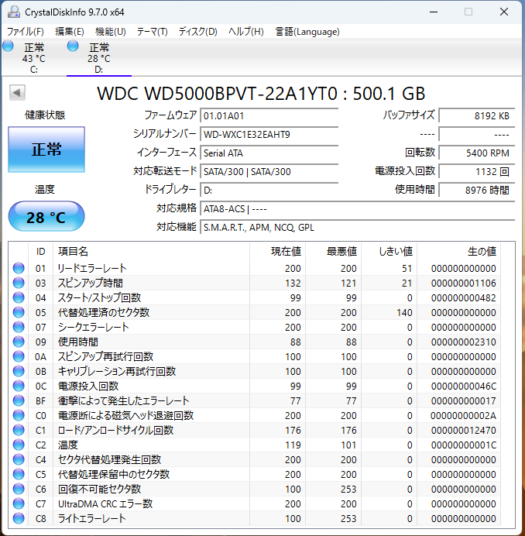Click the status orb of row 03 スピンアップ時間
525x536 pixels.
(x=19, y=283)
